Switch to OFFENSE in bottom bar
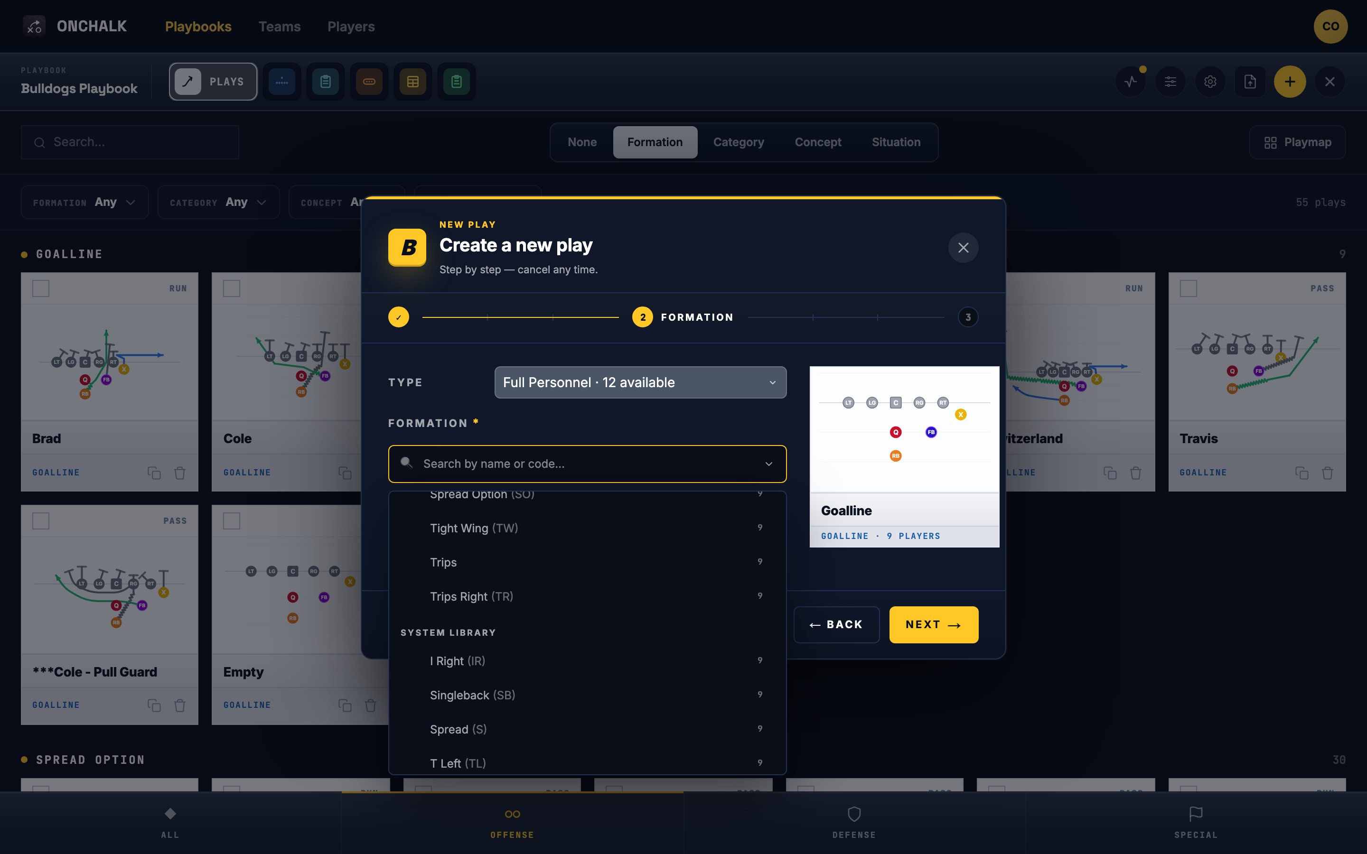Image resolution: width=1367 pixels, height=854 pixels. pyautogui.click(x=512, y=823)
